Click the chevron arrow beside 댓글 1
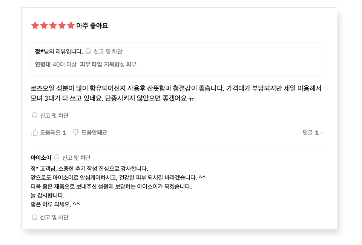 pyautogui.click(x=322, y=132)
